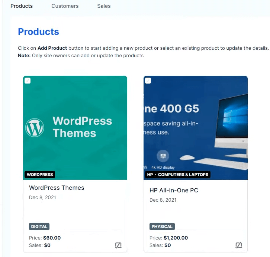
Task: Click the edit icon on HP All-in-One PC card
Action: pyautogui.click(x=239, y=245)
